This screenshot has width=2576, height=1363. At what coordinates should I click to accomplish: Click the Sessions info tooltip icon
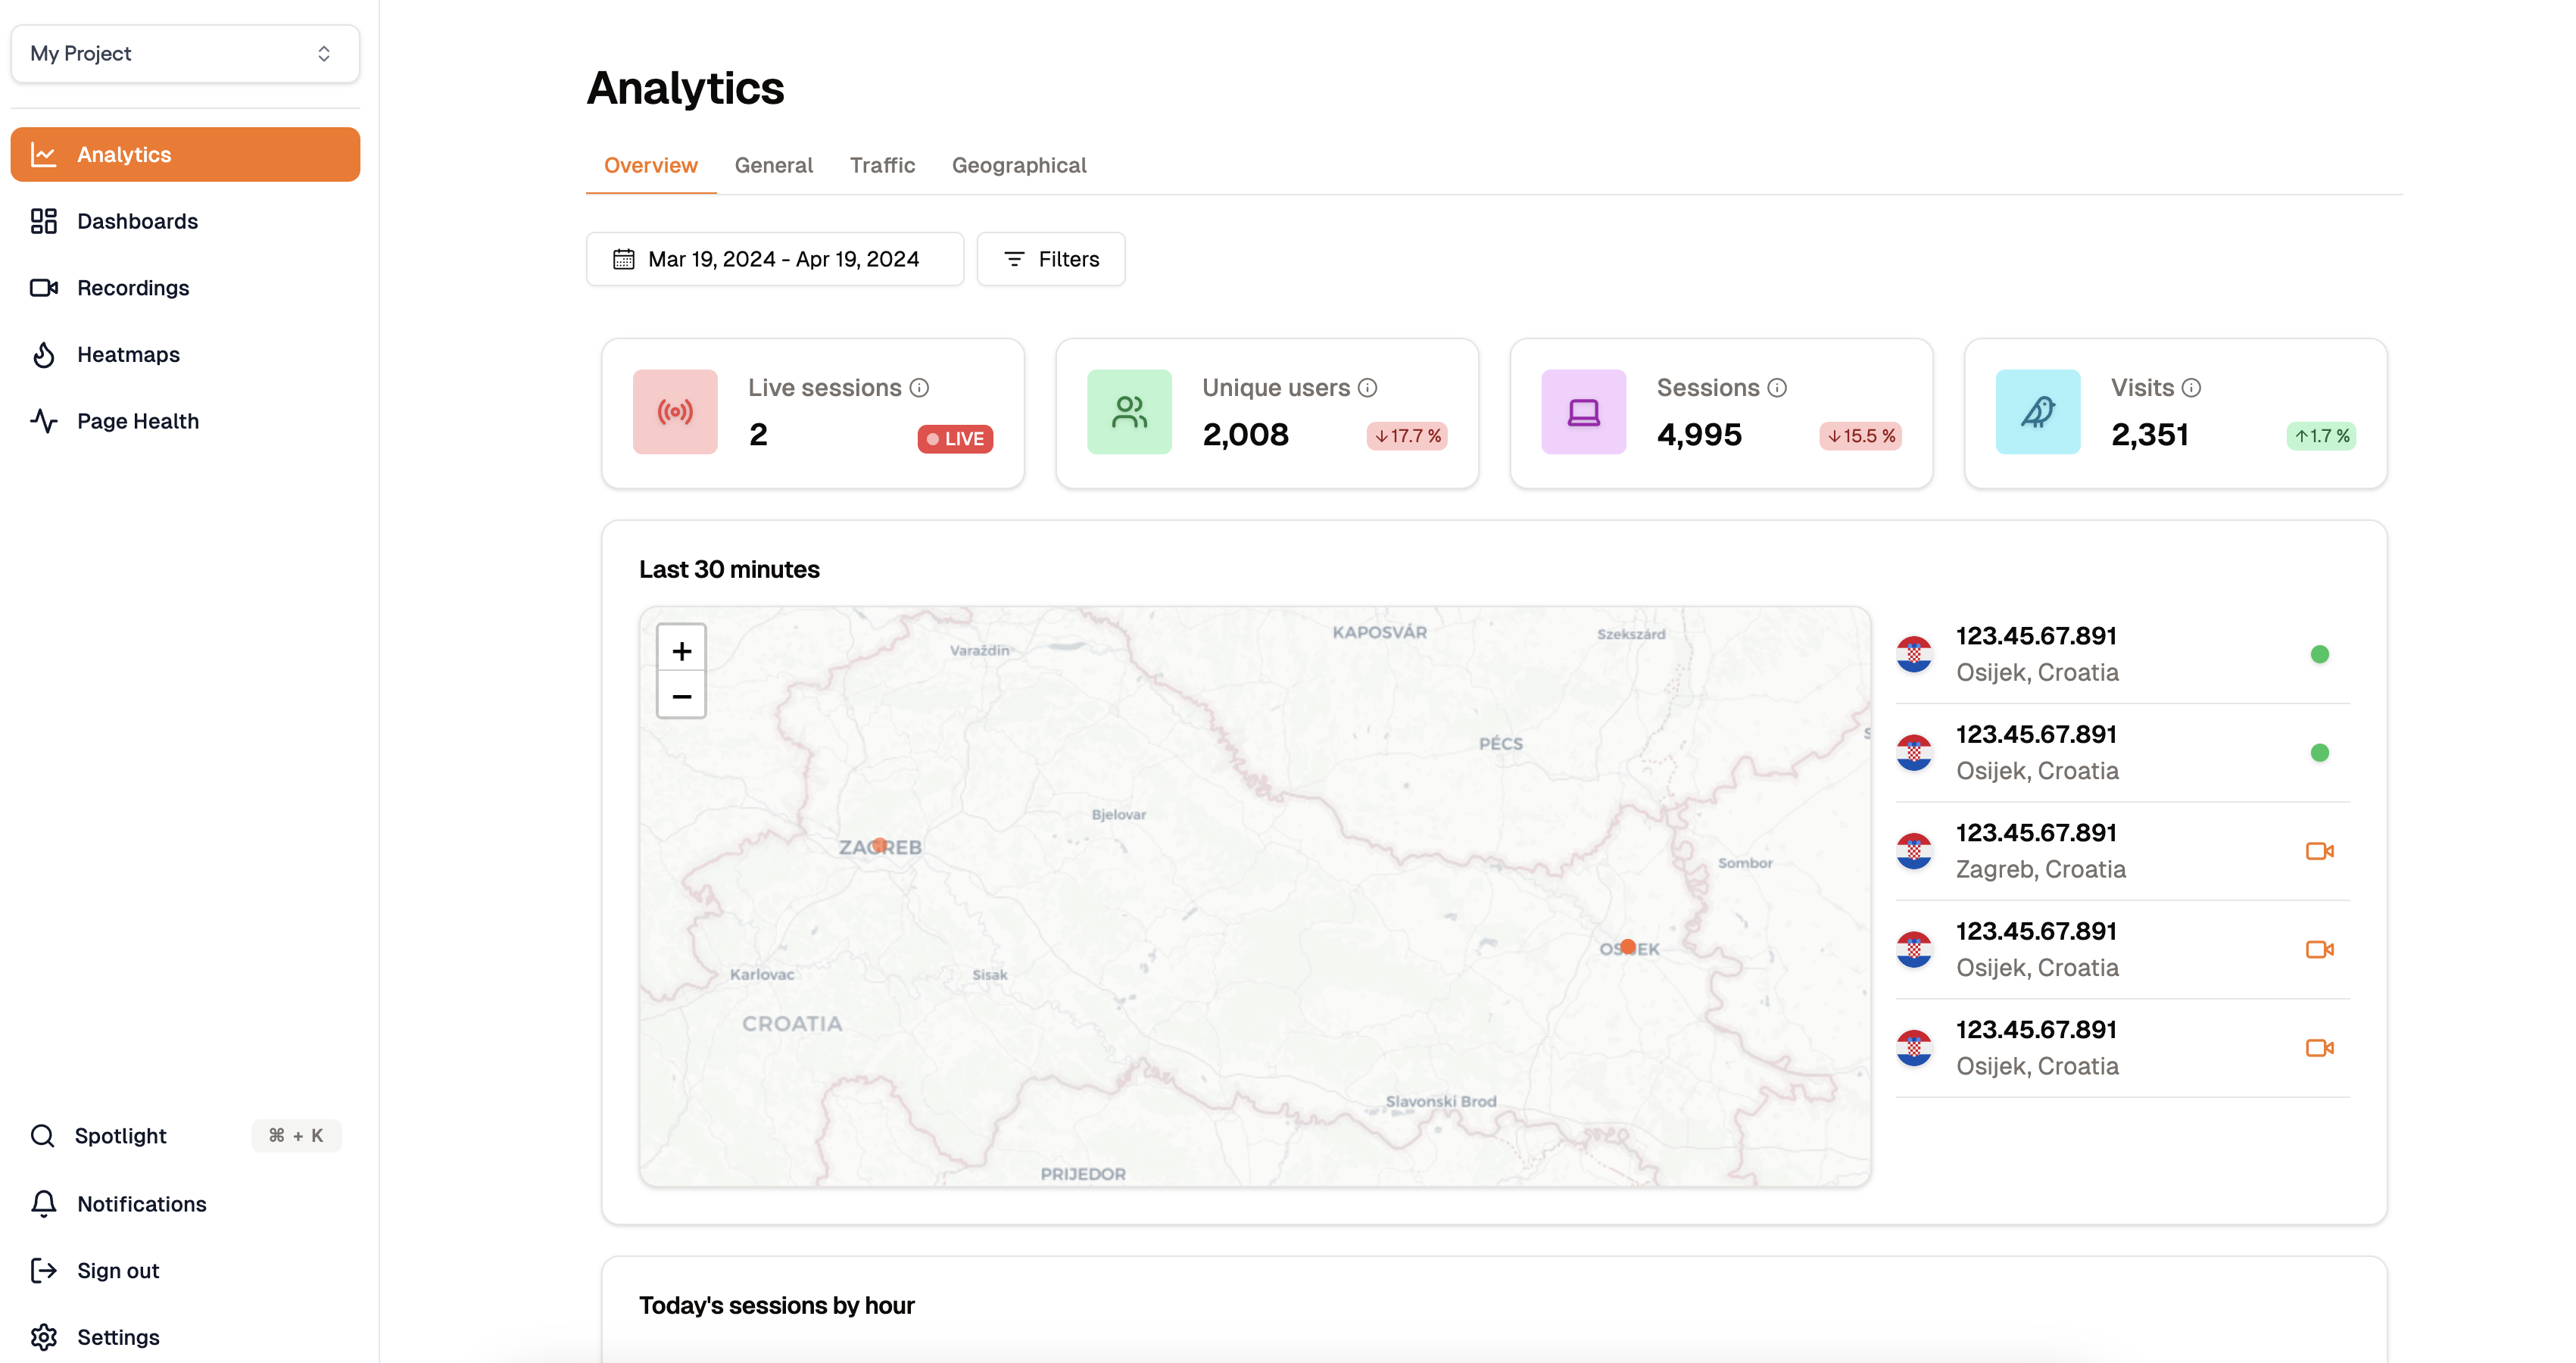[1777, 387]
